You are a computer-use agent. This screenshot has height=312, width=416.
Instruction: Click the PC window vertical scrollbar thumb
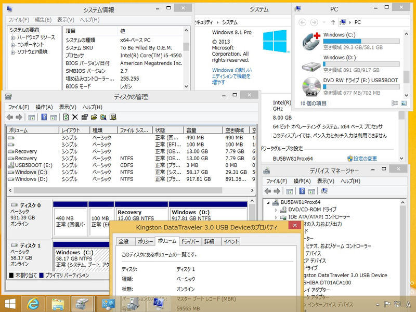[x=406, y=76]
